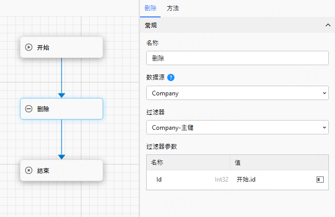Select the arrow connecting 开始 to 删除
Screen dimensions: 335x217
(x=62, y=76)
